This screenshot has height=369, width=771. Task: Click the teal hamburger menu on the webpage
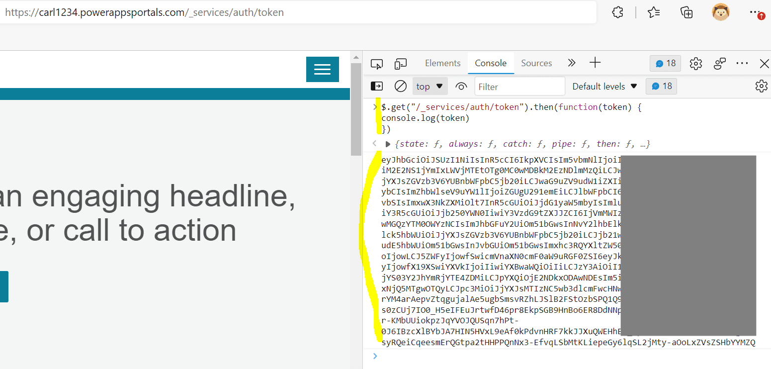322,69
